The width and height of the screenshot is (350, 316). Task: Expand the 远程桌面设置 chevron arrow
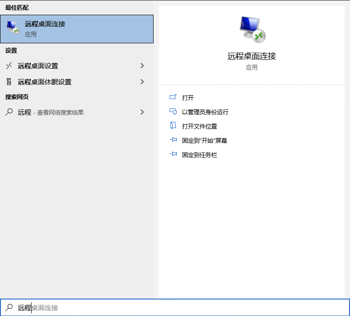click(x=142, y=66)
